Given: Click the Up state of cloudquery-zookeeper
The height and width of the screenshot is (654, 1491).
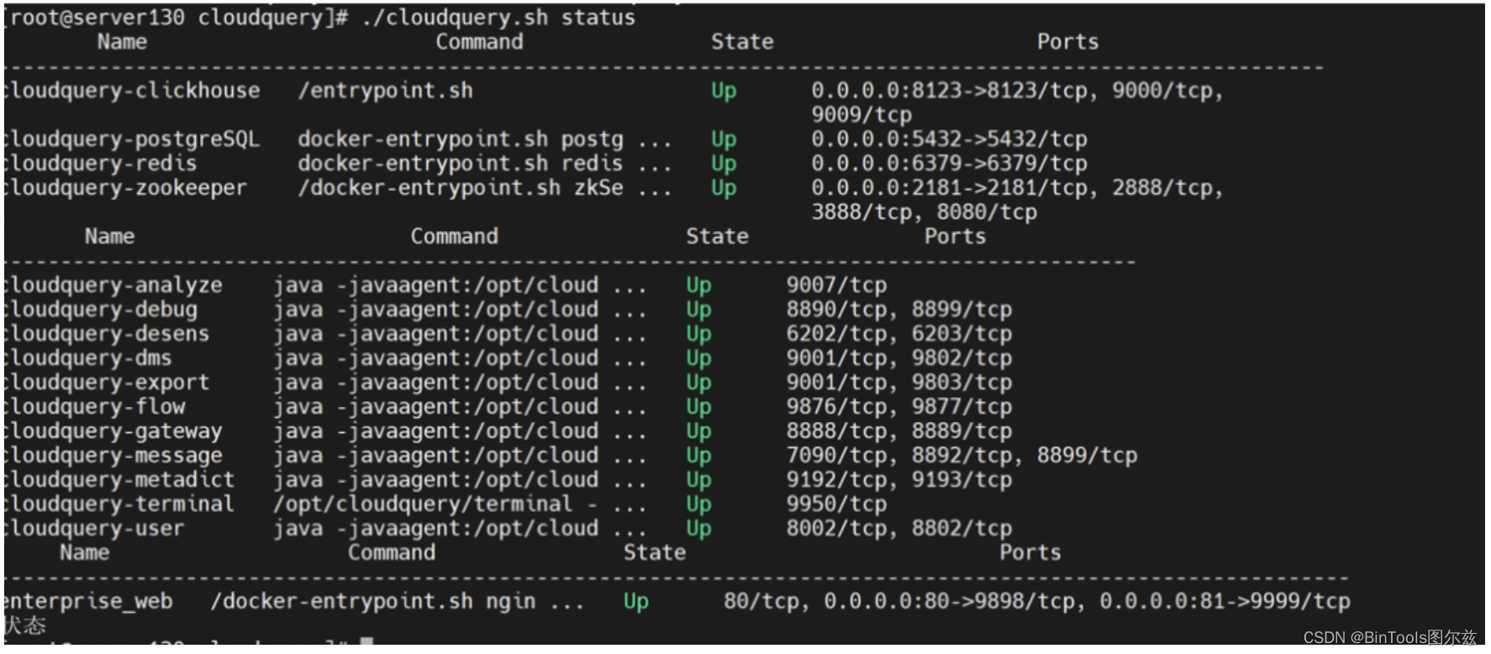Looking at the screenshot, I should 724,189.
